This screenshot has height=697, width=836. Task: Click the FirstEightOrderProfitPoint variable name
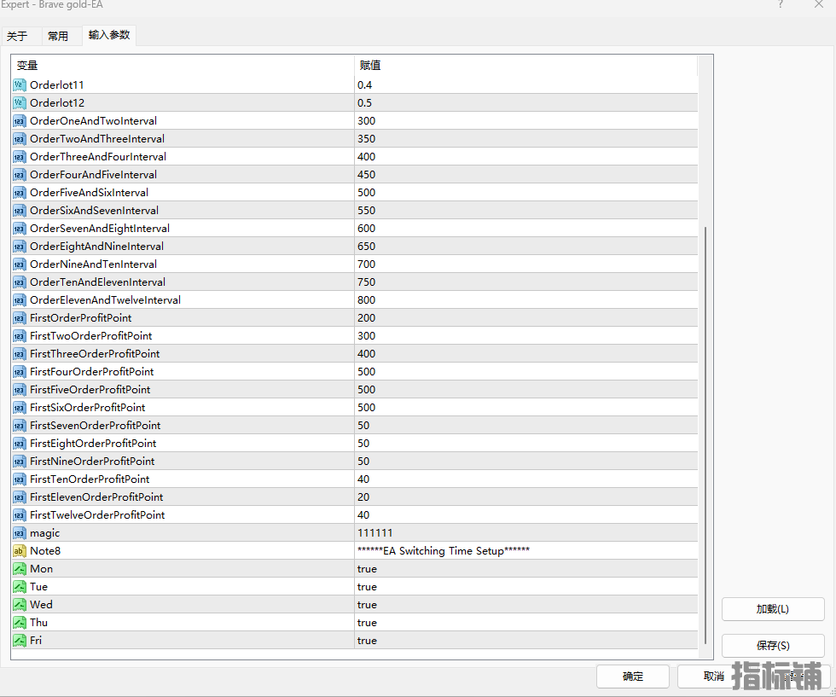(93, 443)
